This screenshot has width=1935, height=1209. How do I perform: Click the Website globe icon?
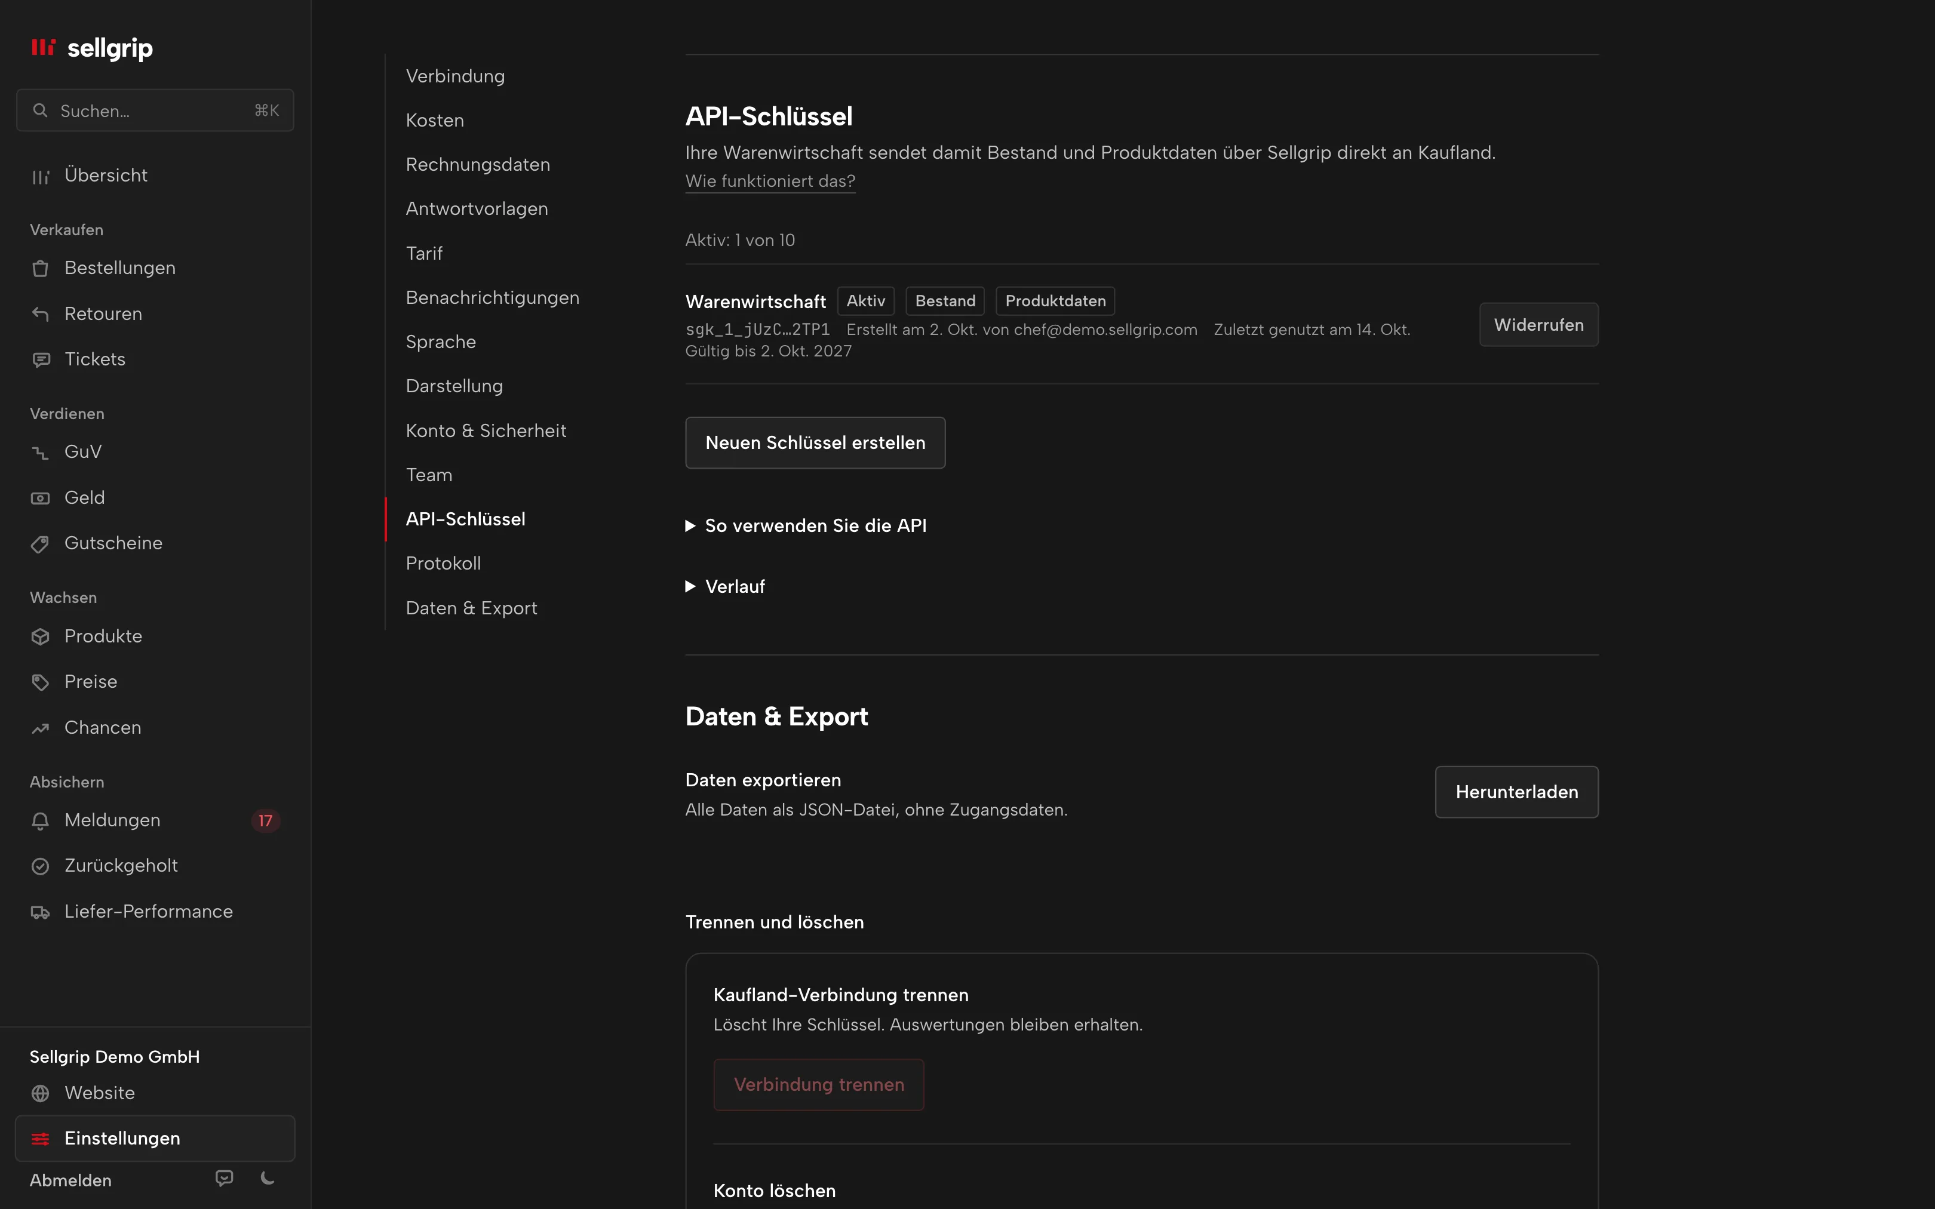click(x=40, y=1093)
